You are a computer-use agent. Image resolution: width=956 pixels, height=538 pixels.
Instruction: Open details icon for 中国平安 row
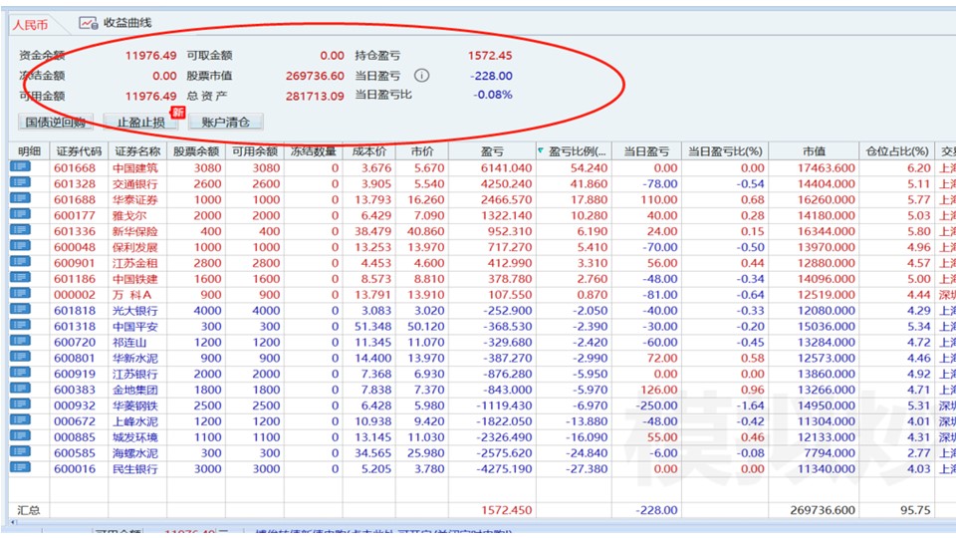pyautogui.click(x=20, y=325)
